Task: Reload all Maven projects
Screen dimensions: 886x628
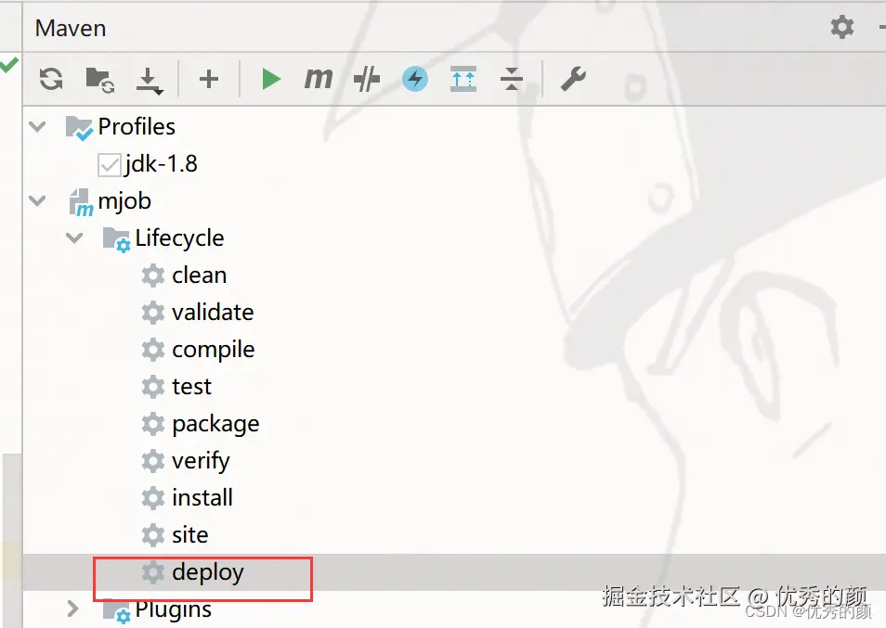Action: (x=51, y=79)
